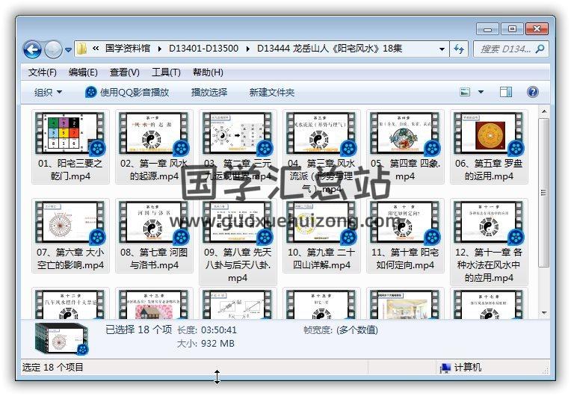Click the help question mark icon
This screenshot has width=571, height=396.
(533, 92)
